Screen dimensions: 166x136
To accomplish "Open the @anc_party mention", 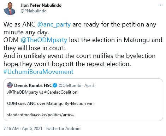I will 54,24.
